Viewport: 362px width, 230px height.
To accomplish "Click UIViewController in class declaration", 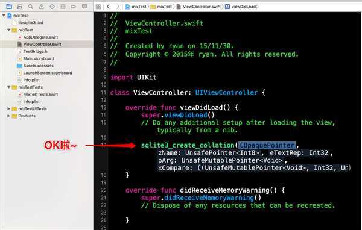I will 226,92.
